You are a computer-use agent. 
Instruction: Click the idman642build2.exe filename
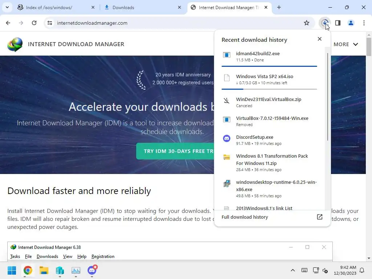(258, 53)
